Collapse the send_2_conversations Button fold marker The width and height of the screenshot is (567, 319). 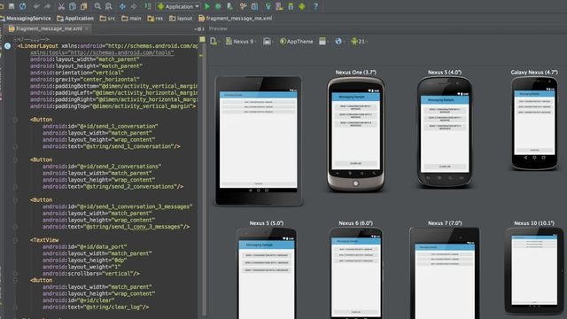15,159
